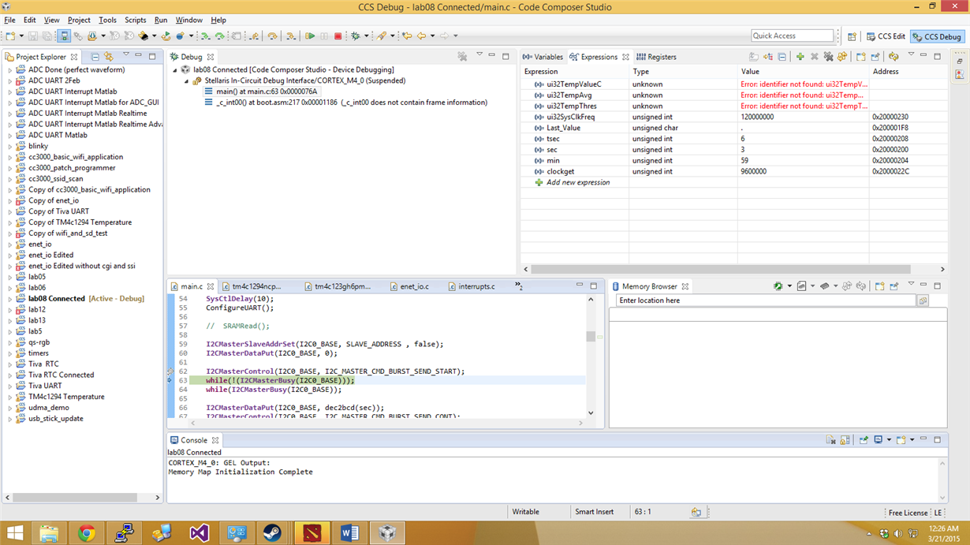Click the Memory Browser chip refresh icon

[778, 286]
